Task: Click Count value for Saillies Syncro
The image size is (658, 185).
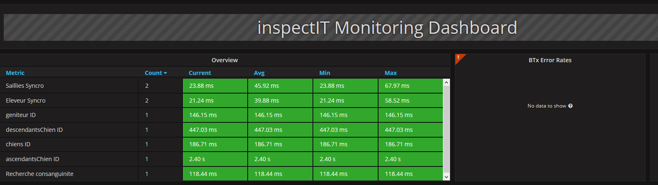Action: 147,86
